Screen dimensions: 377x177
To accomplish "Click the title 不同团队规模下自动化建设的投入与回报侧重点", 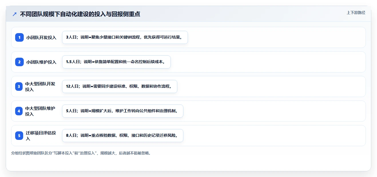I will coord(80,14).
